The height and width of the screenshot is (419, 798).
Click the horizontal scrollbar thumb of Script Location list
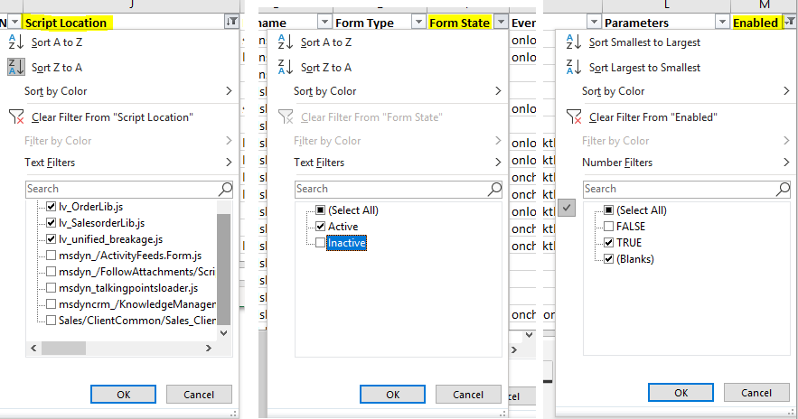pos(63,349)
